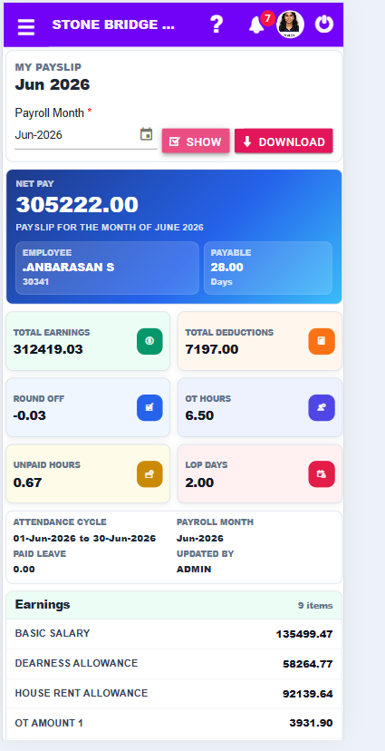This screenshot has height=751, width=385.
Task: Click the power logout icon
Action: [x=323, y=24]
